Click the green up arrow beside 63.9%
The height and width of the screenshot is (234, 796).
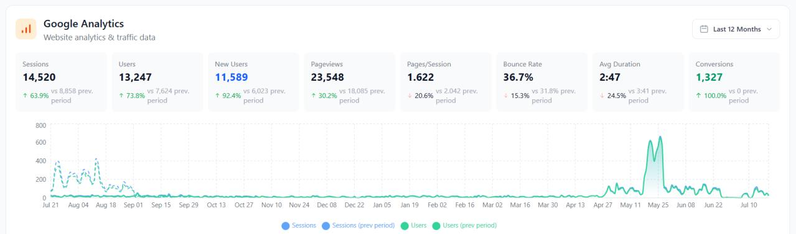click(x=25, y=96)
